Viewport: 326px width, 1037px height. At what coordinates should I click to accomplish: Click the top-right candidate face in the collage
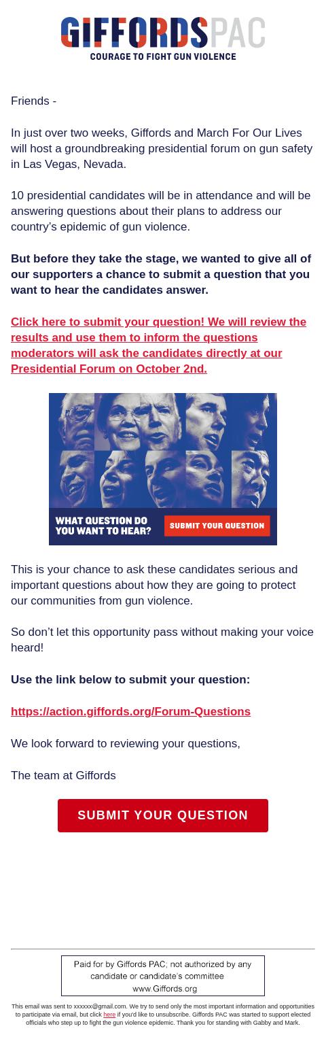pos(254,422)
